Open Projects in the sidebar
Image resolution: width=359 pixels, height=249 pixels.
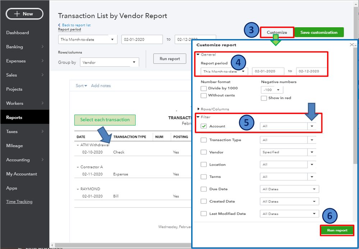(x=14, y=89)
